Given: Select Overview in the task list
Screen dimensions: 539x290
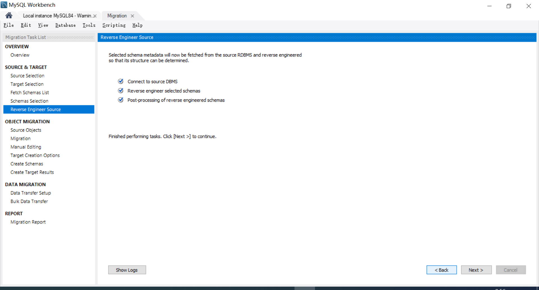Looking at the screenshot, I should (x=20, y=55).
